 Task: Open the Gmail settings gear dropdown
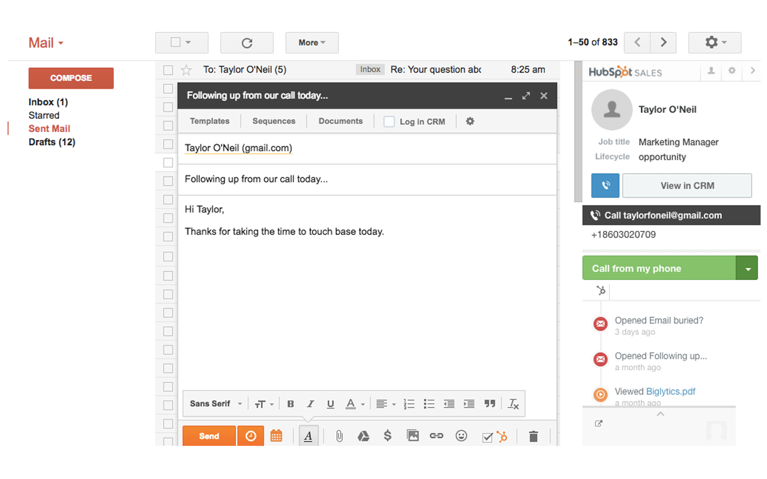715,42
